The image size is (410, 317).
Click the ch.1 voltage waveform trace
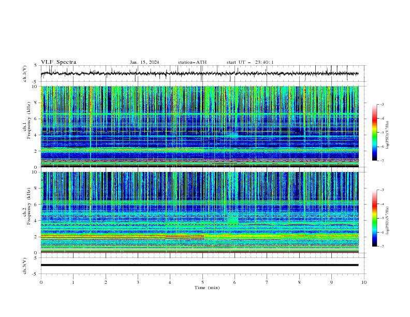[199, 74]
